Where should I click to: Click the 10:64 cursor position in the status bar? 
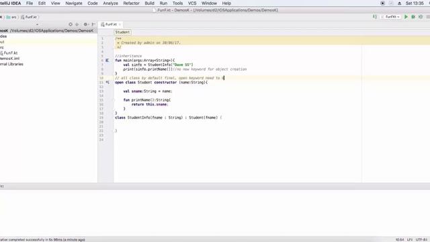[400, 240]
